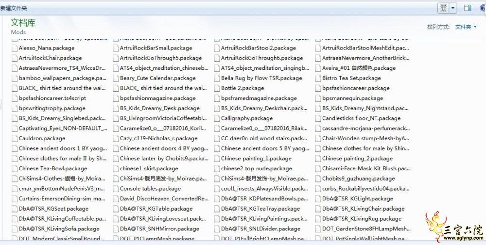Open the change view icon button

pos(444,8)
